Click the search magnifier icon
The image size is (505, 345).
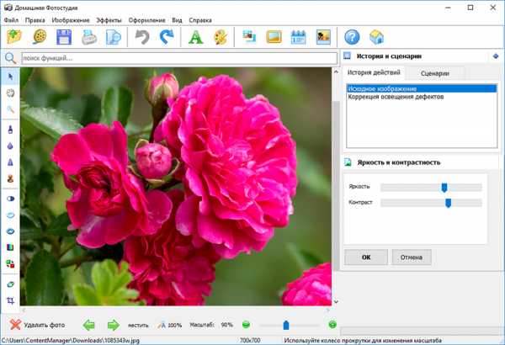pyautogui.click(x=10, y=58)
